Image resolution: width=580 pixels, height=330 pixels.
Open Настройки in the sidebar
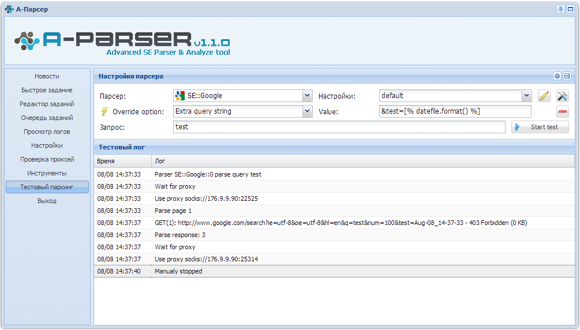coord(47,145)
